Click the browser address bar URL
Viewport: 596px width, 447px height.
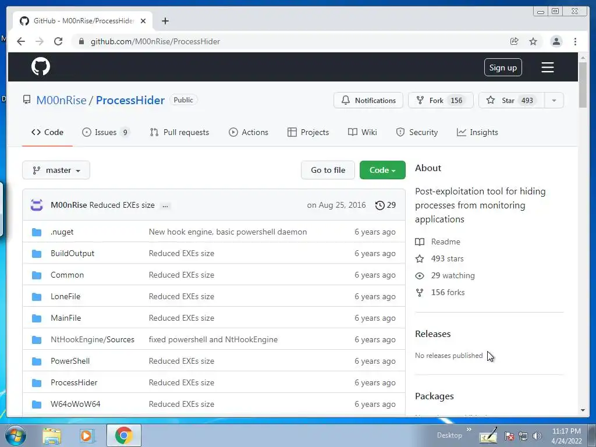point(155,41)
